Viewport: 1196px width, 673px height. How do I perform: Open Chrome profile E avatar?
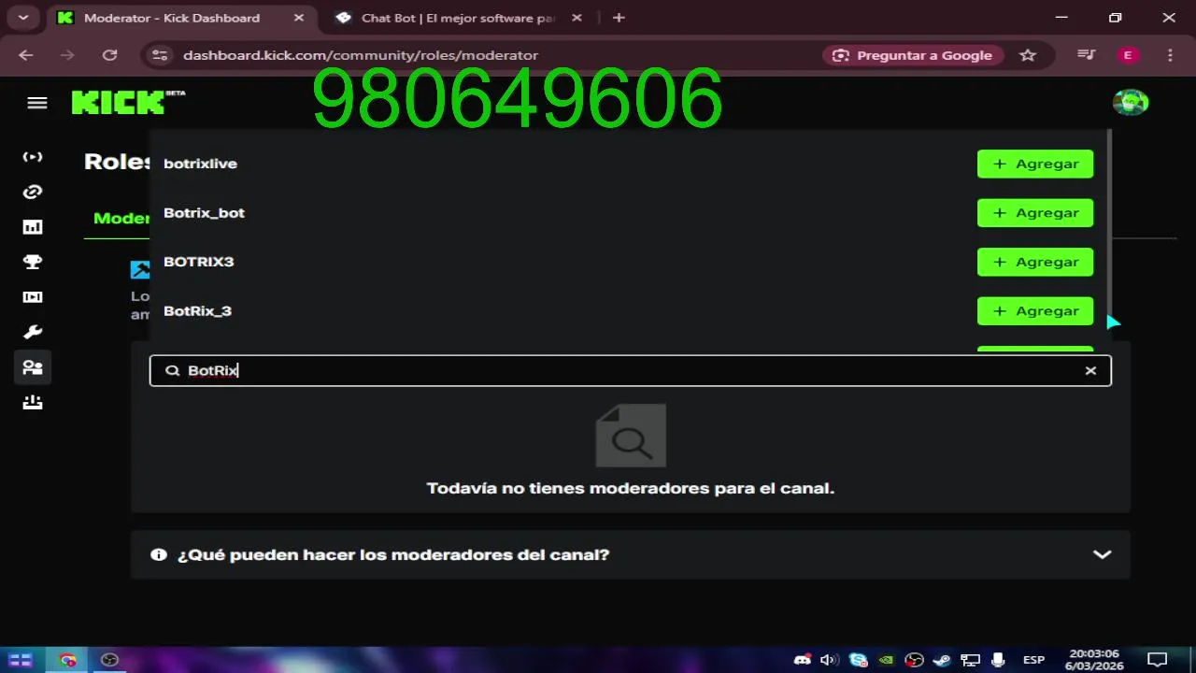pos(1128,55)
